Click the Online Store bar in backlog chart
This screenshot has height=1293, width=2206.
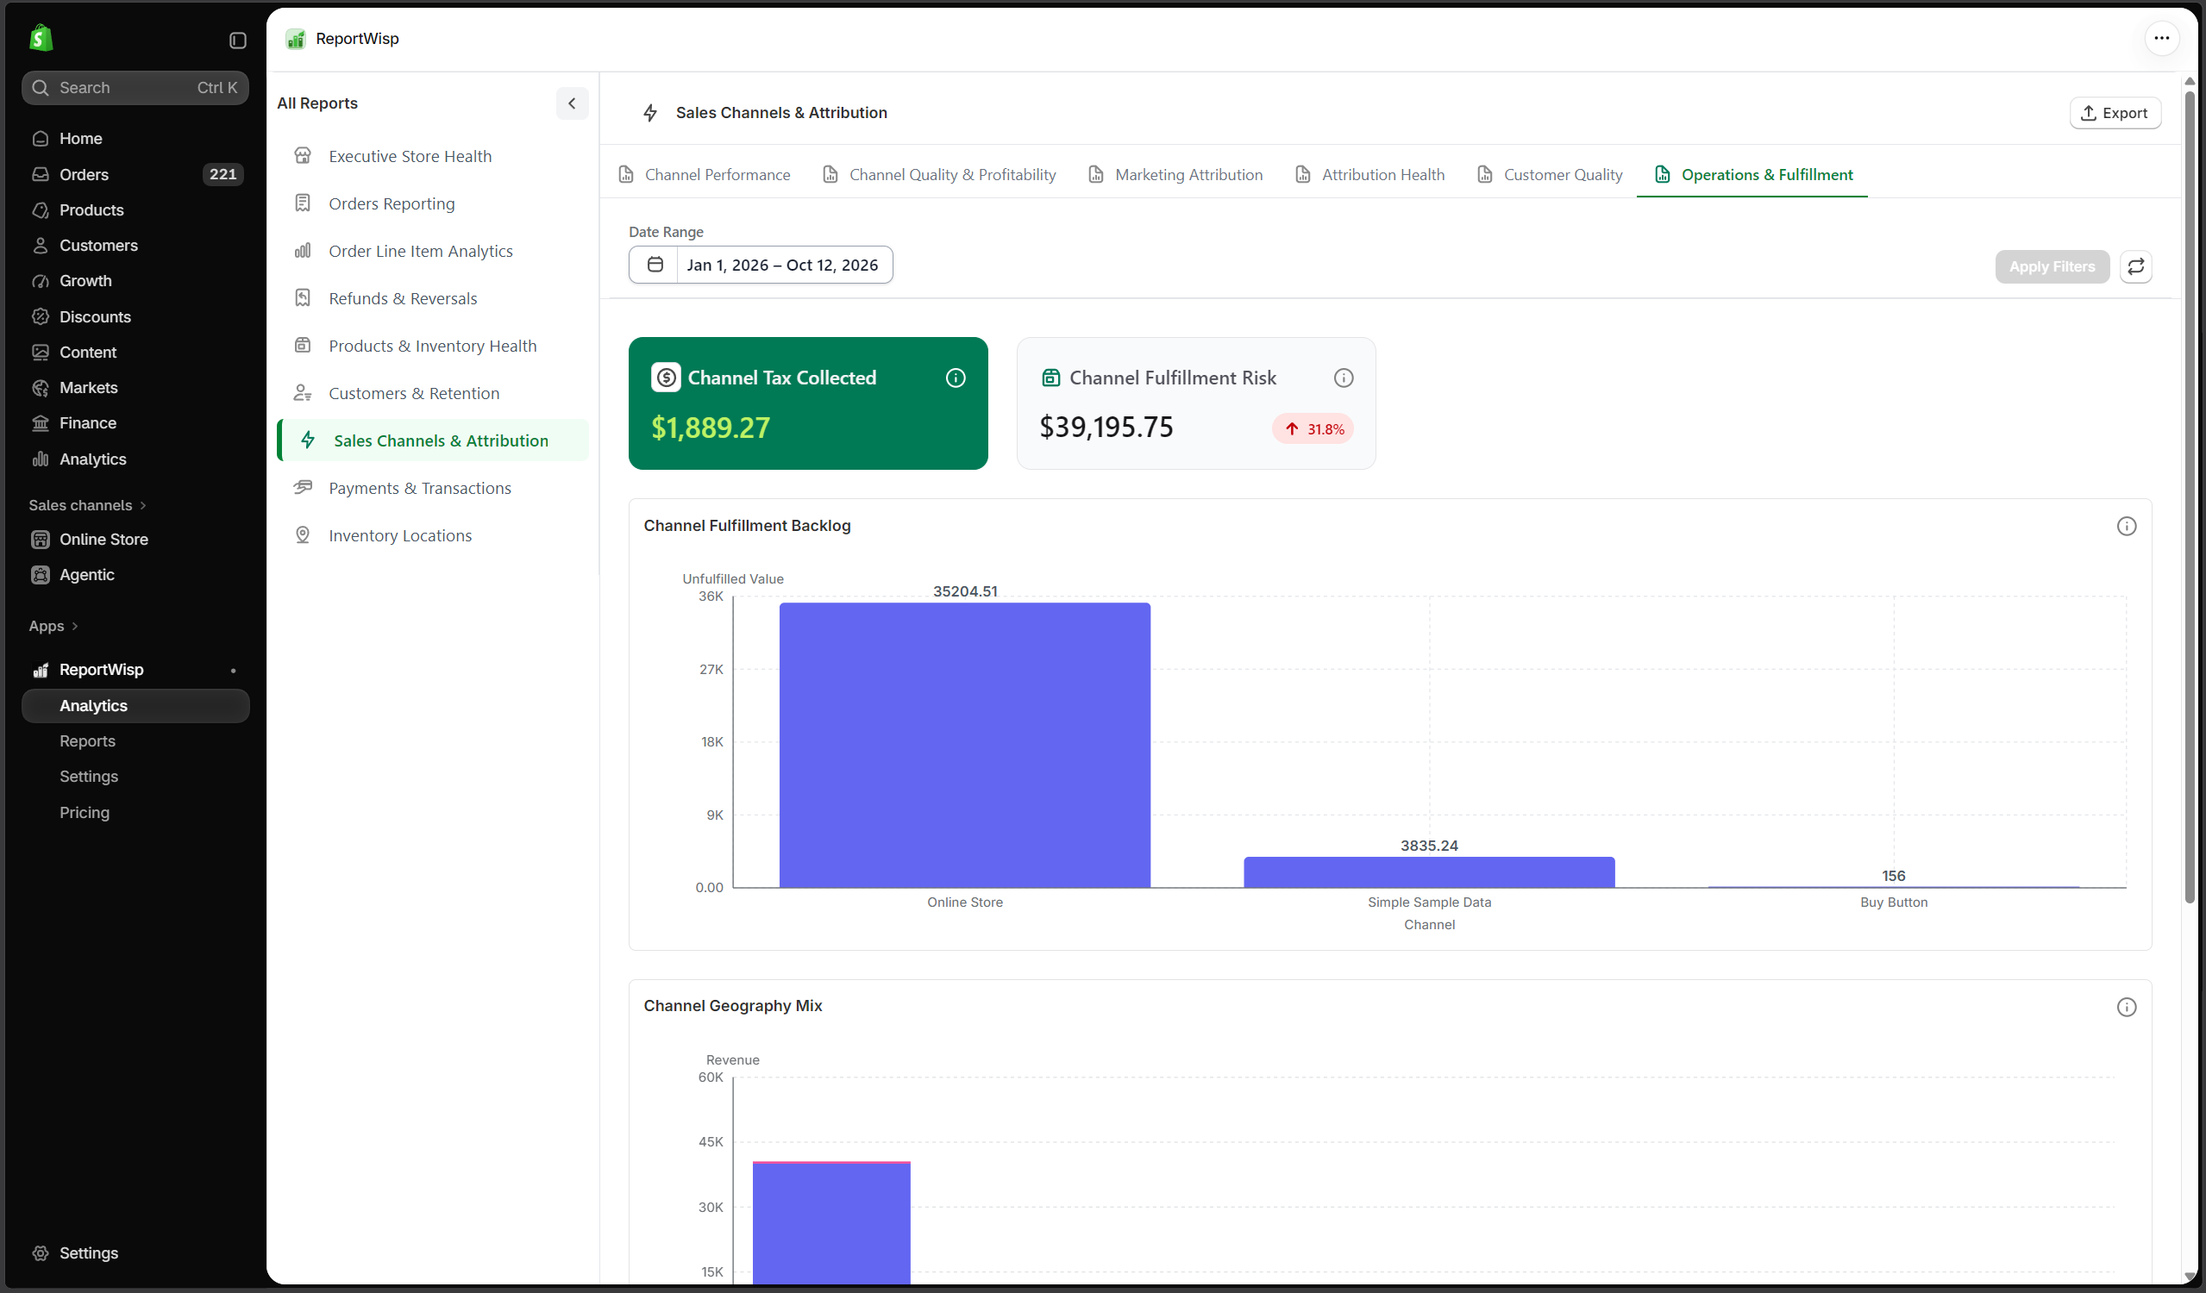coord(965,746)
